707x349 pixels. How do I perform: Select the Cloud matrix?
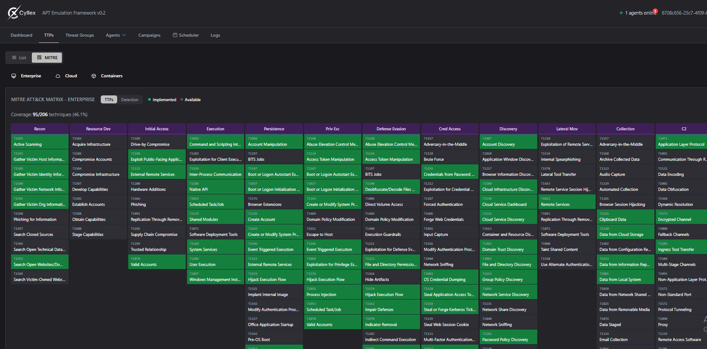66,76
